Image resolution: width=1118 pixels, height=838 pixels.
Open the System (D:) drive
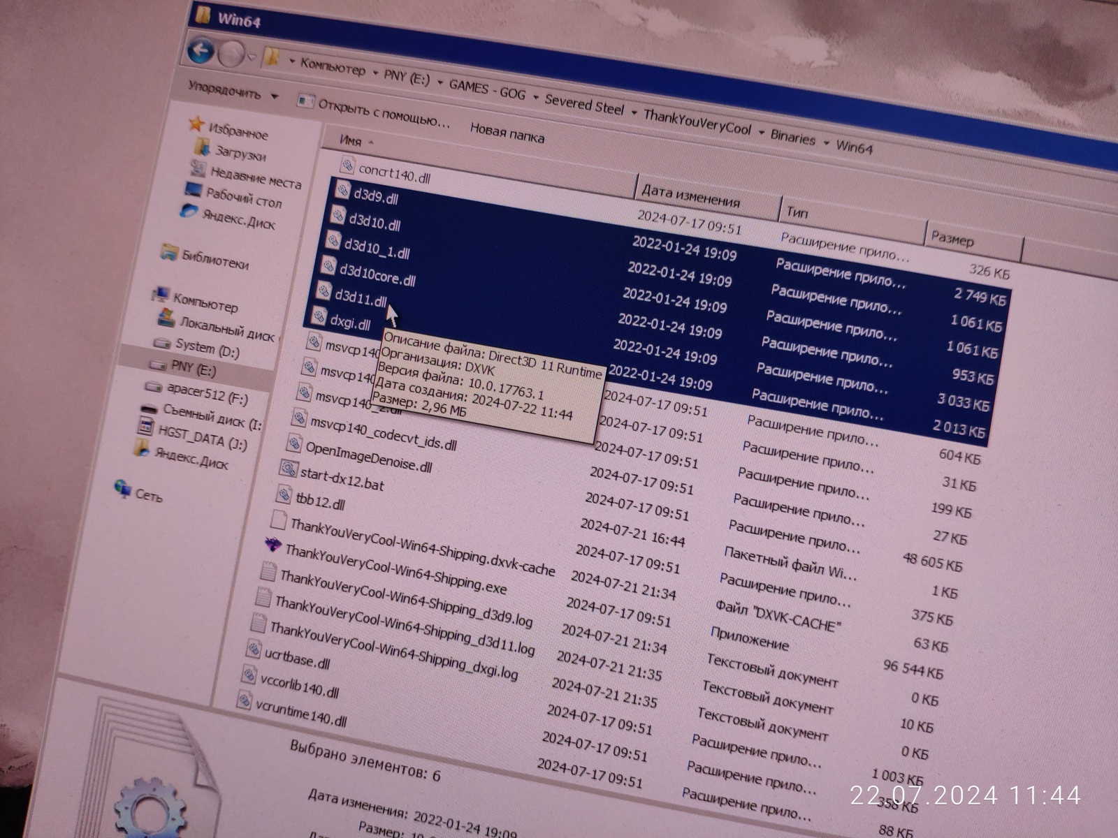coord(208,347)
